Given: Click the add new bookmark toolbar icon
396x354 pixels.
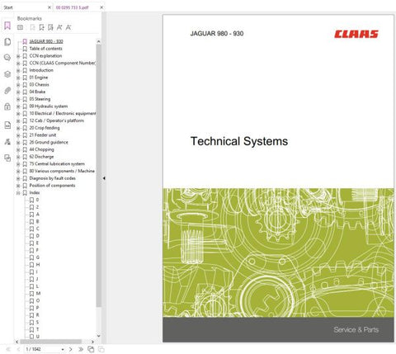Looking at the screenshot, I should coord(41,27).
